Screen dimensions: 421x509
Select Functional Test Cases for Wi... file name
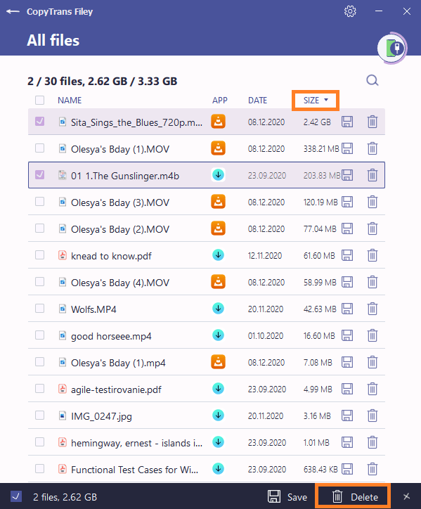[135, 470]
